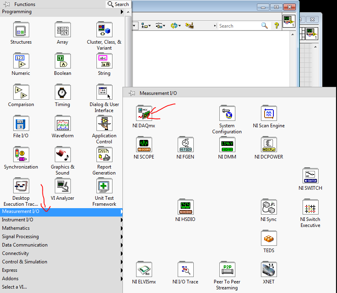337x293 pixels.
Task: Select the Measurement I/O category
Action: click(61, 211)
